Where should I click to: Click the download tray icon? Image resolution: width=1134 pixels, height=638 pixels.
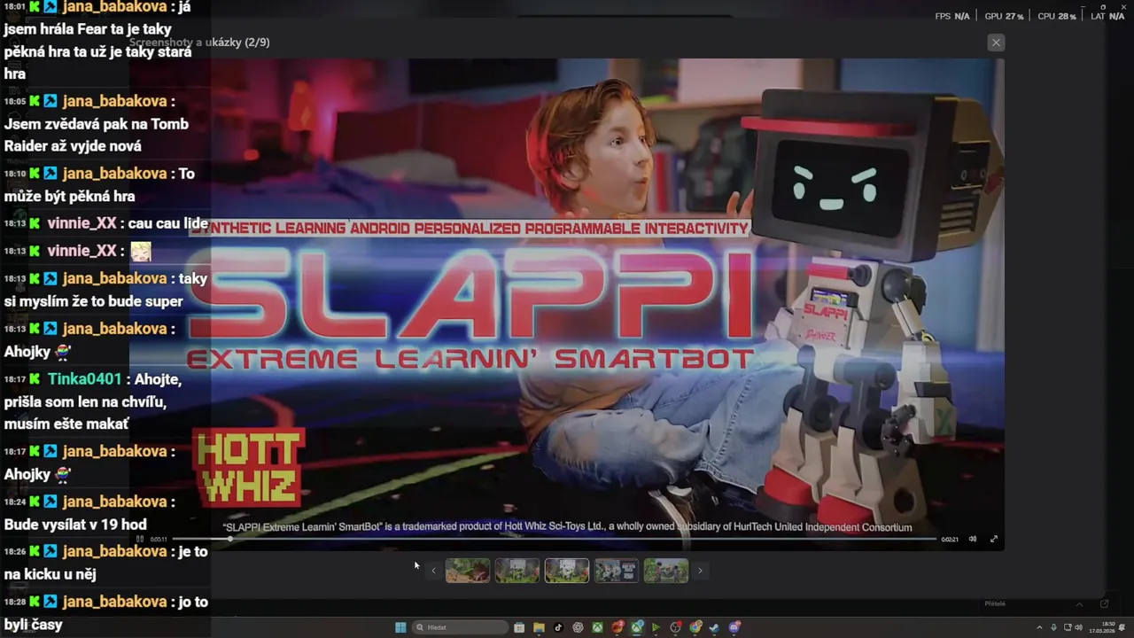coord(1053,627)
